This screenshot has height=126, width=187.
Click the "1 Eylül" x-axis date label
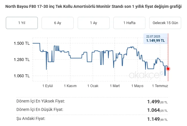[x=47, y=86]
